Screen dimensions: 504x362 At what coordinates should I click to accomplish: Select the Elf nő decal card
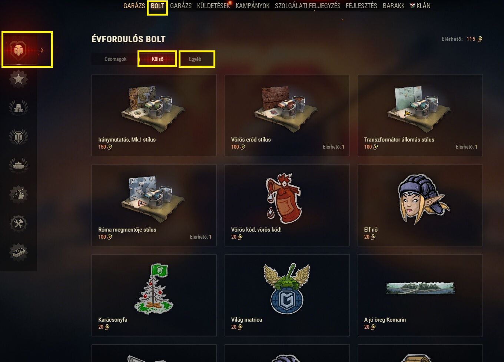point(420,205)
